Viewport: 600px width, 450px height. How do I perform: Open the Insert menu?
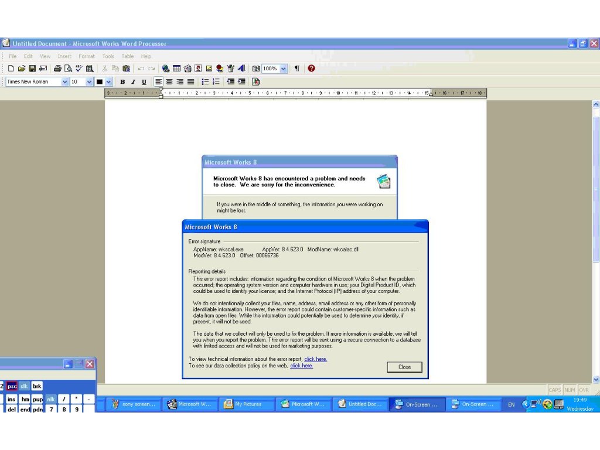pos(64,56)
